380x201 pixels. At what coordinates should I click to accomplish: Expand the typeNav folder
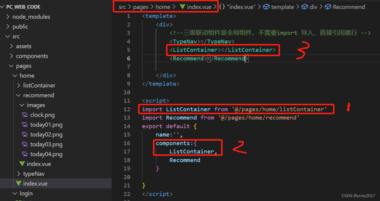pos(18,174)
